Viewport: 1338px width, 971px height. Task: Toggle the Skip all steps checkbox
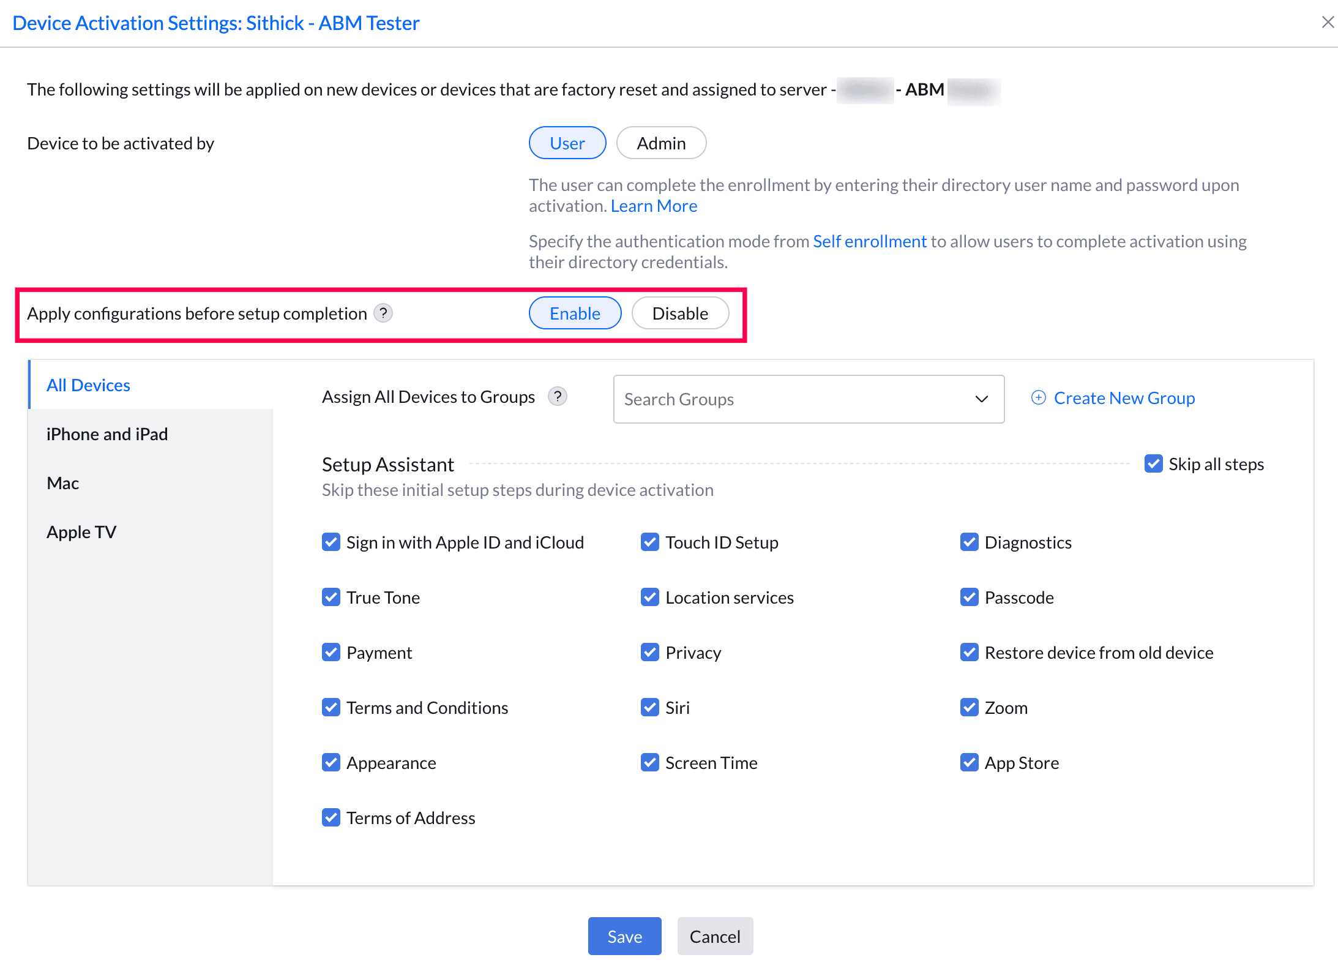pos(1153,464)
